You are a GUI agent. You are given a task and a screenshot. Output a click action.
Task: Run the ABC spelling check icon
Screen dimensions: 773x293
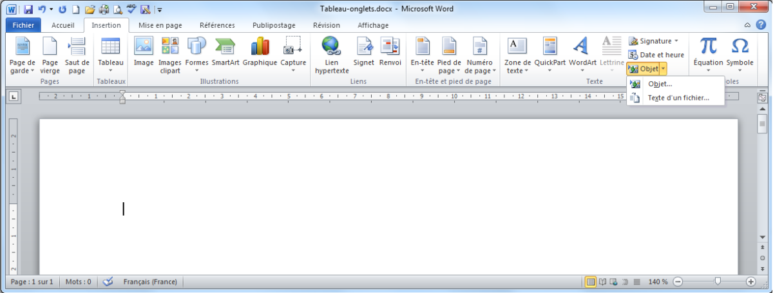(x=131, y=10)
